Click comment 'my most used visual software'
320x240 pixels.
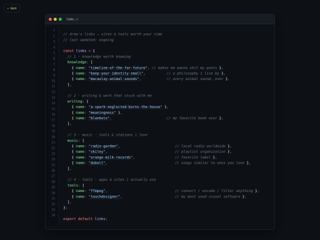tap(207, 197)
